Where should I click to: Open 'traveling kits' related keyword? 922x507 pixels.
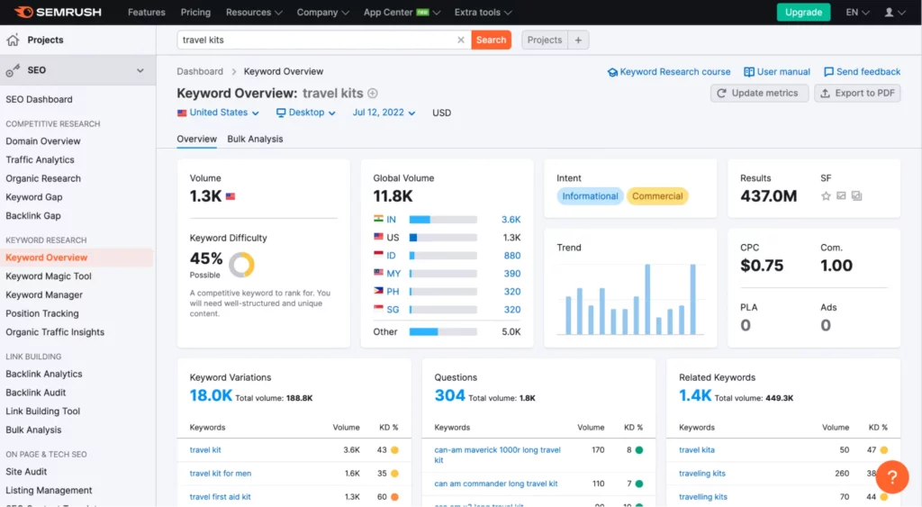point(702,474)
